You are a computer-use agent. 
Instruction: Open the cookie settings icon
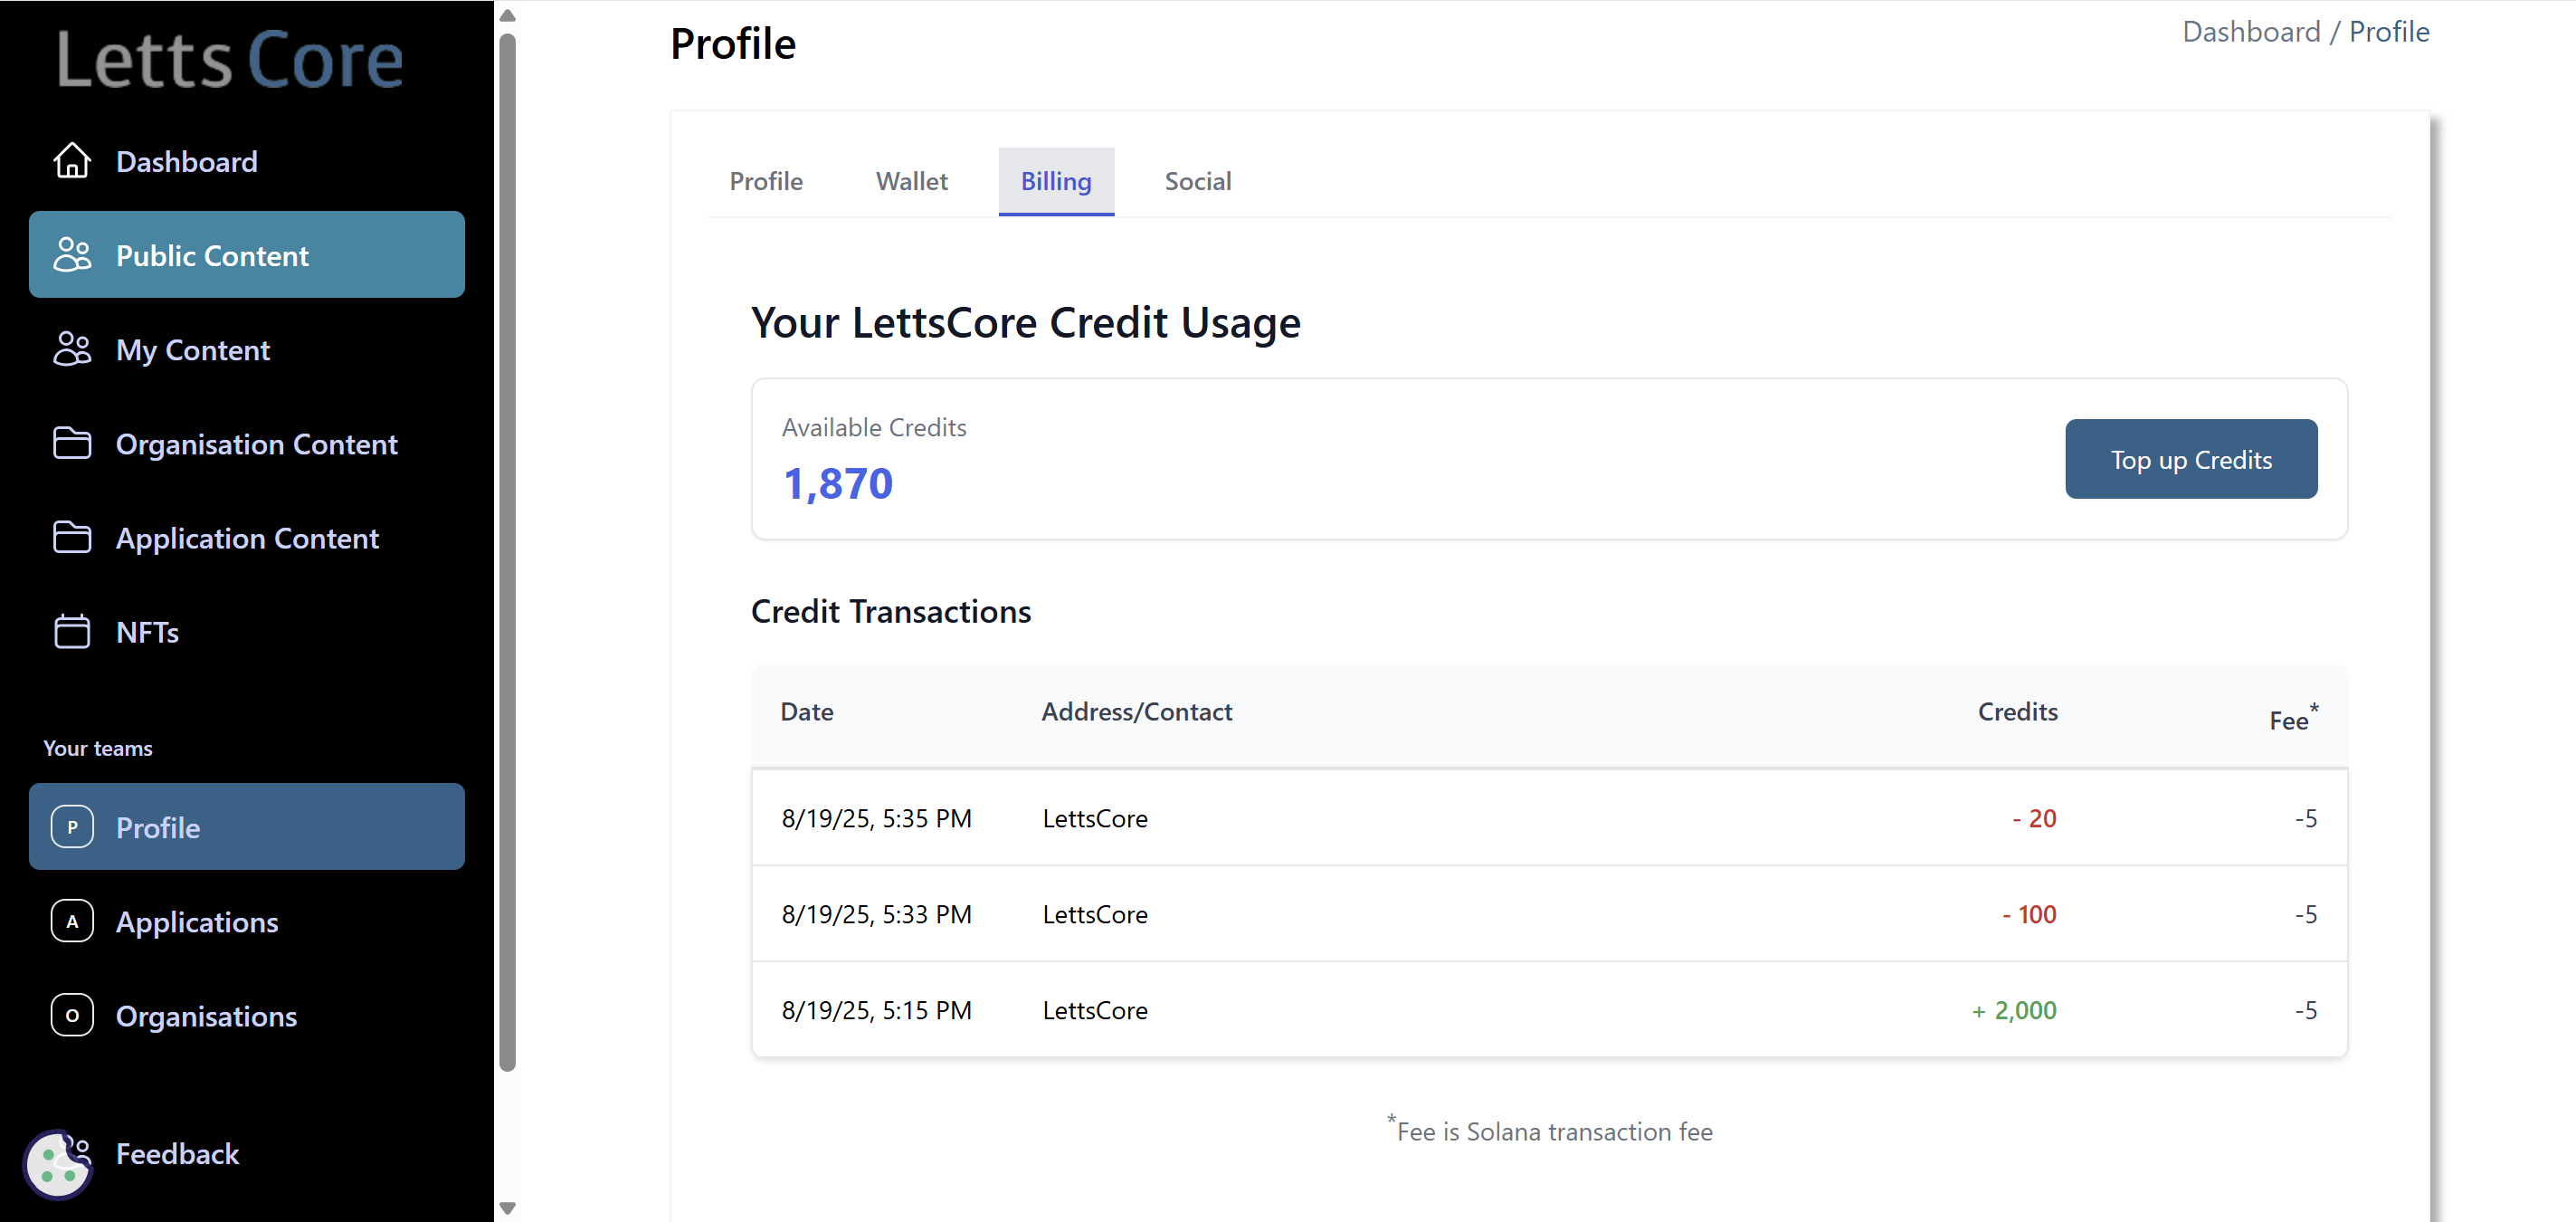57,1164
